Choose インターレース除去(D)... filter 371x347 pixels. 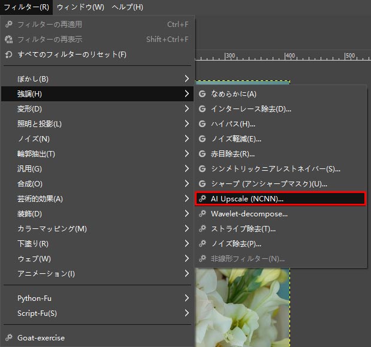[x=251, y=109]
